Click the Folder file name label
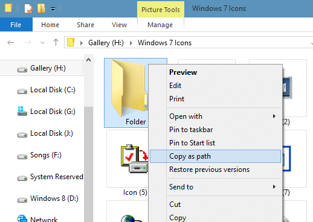 135,122
